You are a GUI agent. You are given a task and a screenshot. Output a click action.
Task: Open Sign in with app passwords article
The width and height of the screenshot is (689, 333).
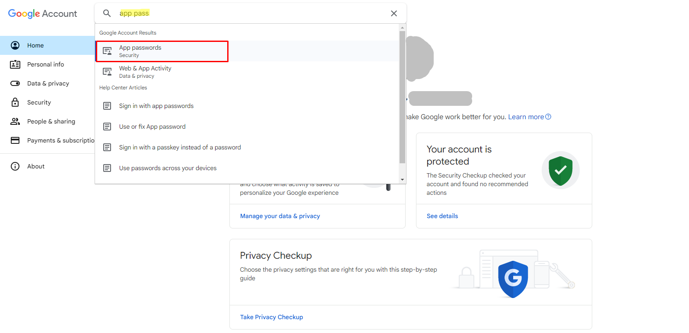point(247,106)
